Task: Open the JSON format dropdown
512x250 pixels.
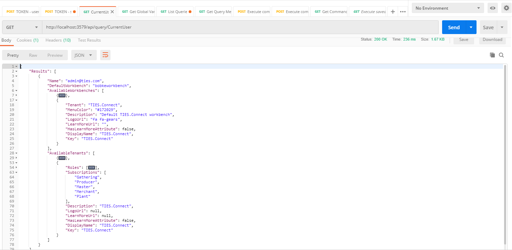Action: pyautogui.click(x=83, y=55)
